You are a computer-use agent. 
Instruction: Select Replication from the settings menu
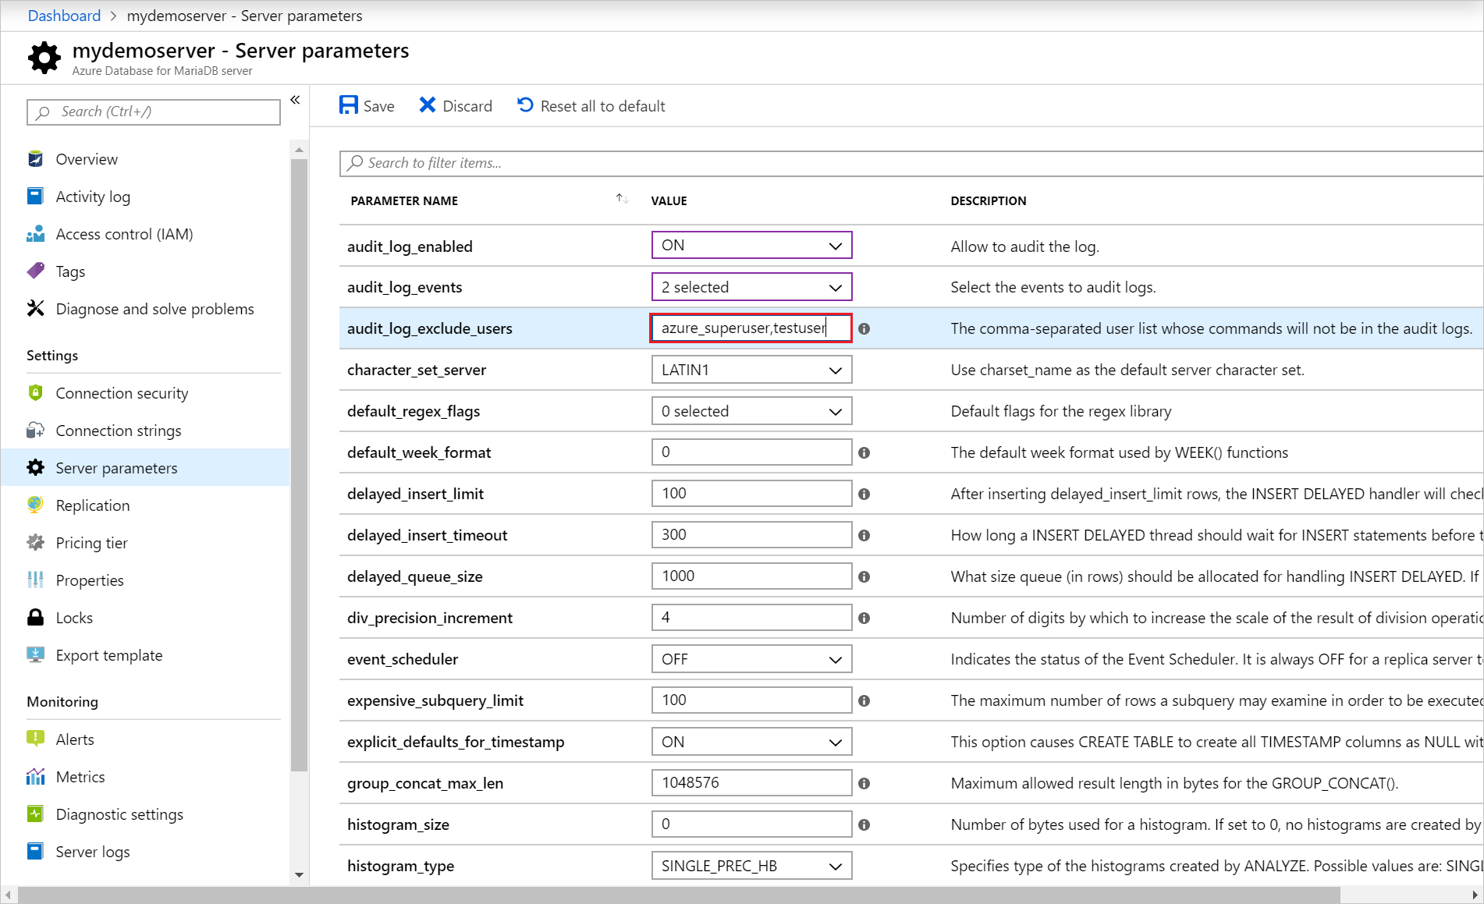coord(93,506)
